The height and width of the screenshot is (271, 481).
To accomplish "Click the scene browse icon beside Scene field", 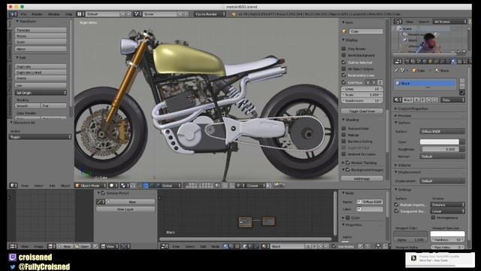I will [x=138, y=14].
